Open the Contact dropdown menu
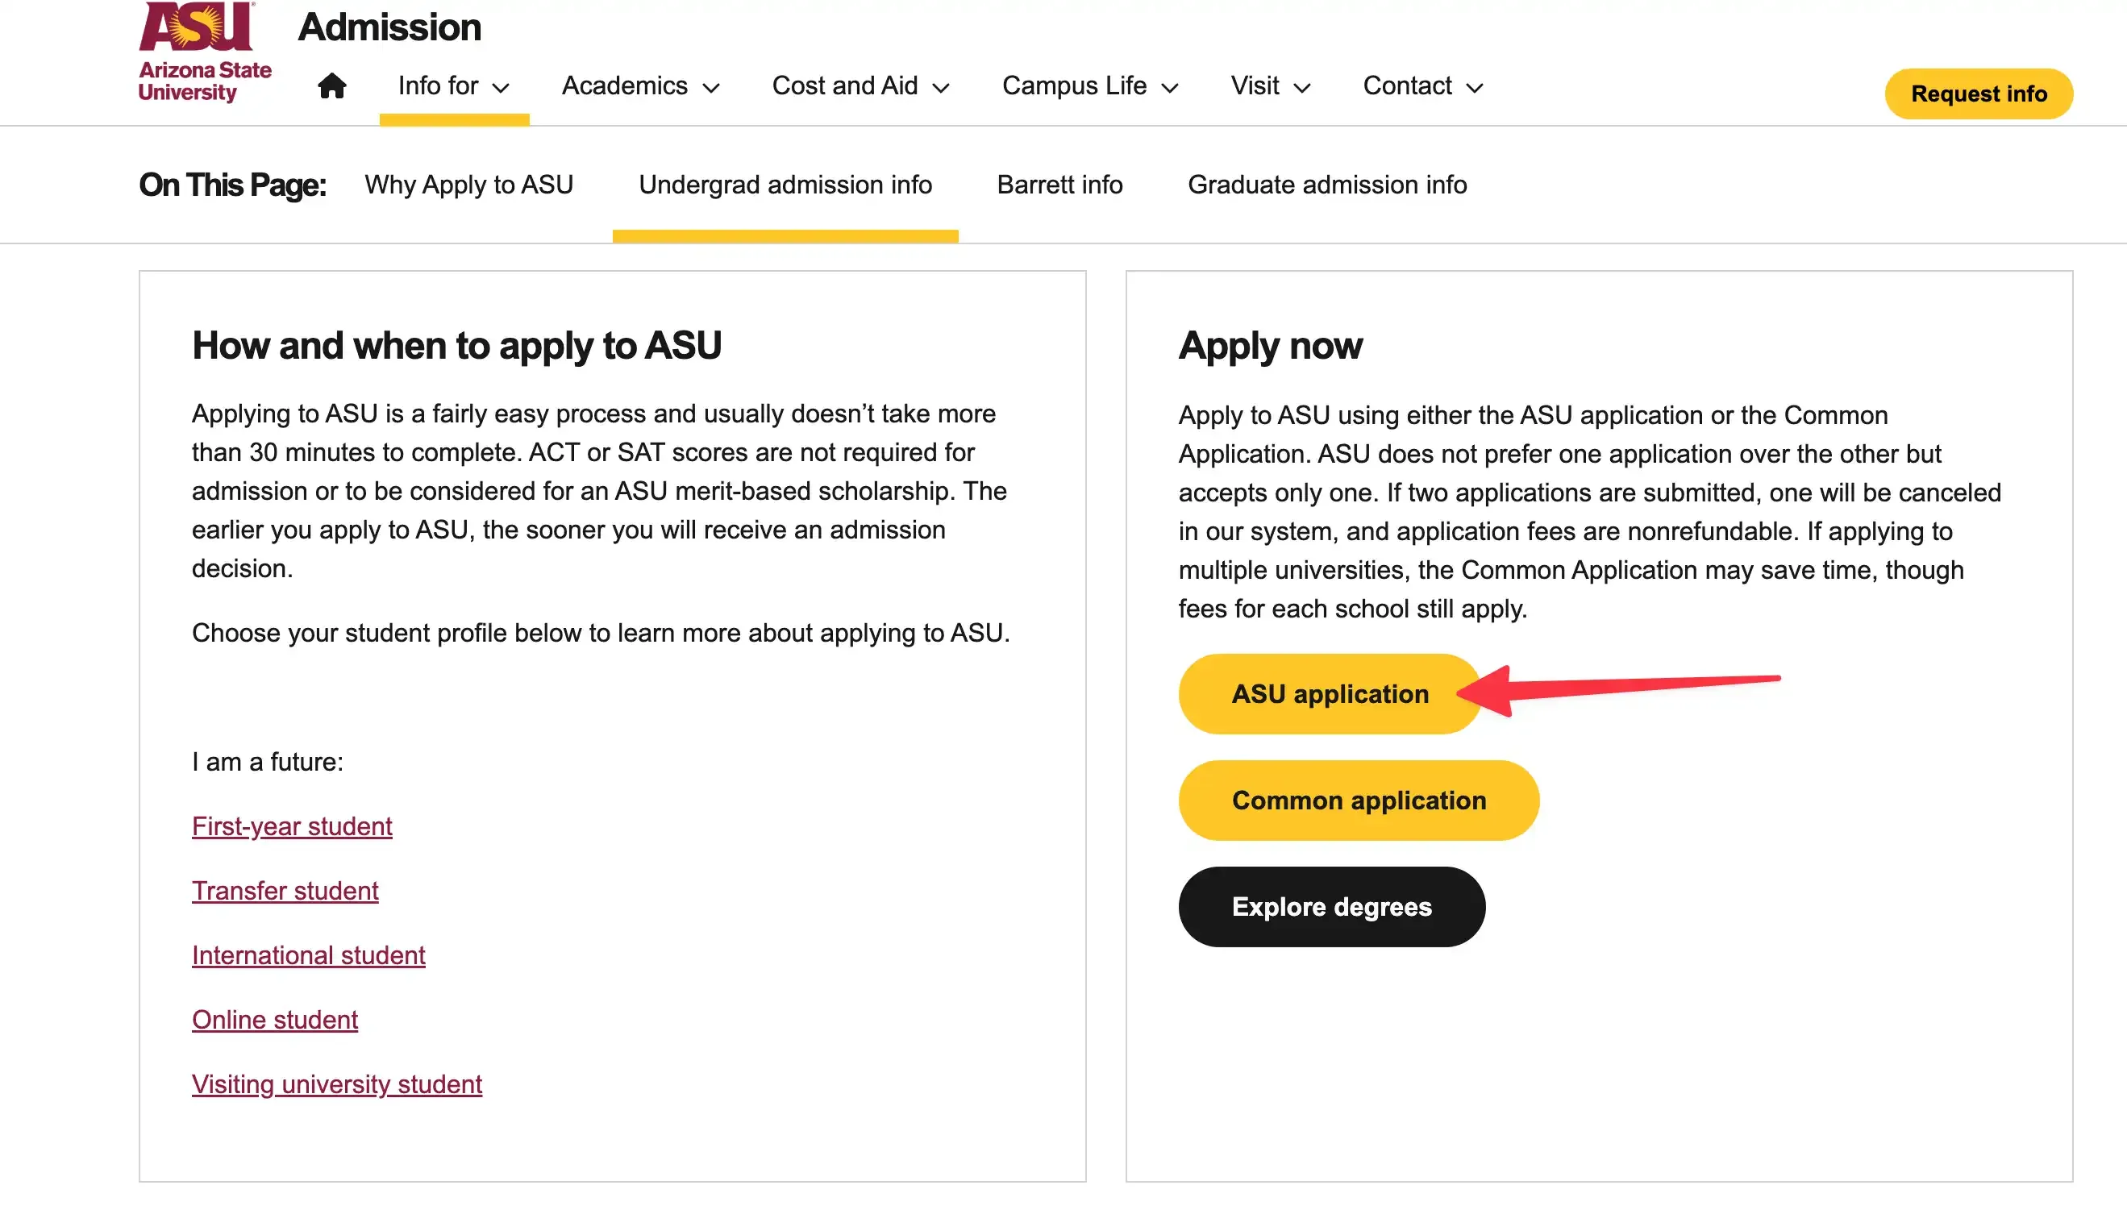2127x1206 pixels. [x=1422, y=86]
